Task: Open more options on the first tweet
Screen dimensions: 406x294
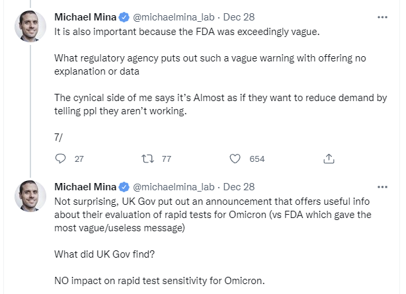Action: click(x=382, y=17)
